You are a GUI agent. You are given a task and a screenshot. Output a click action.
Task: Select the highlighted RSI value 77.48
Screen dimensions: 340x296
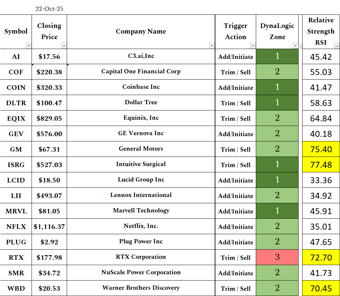coord(321,165)
